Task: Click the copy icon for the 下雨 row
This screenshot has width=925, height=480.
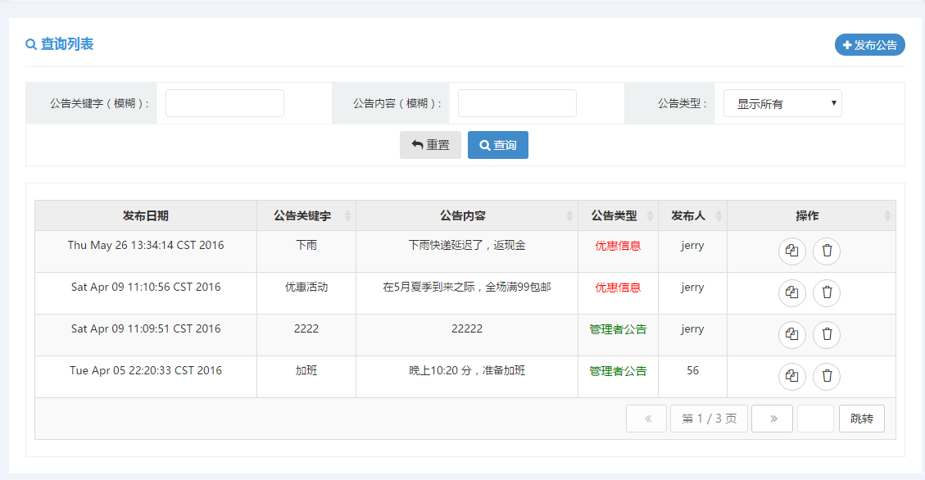Action: 791,251
